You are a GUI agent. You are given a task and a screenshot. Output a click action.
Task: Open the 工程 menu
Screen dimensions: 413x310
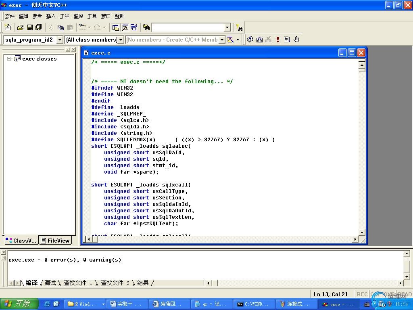[x=65, y=16]
